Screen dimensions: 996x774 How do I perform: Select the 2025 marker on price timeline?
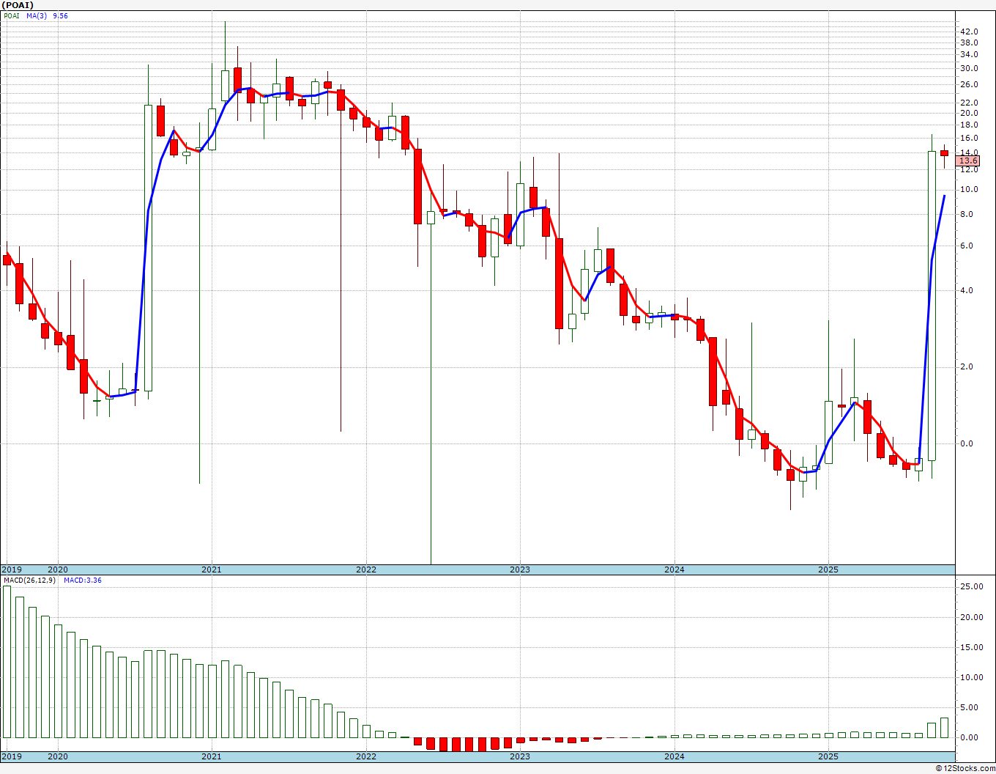828,570
